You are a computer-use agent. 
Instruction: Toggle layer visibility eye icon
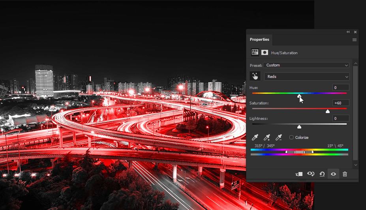tap(333, 174)
